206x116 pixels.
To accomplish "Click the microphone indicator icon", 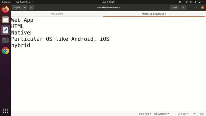I will click(x=195, y=2).
